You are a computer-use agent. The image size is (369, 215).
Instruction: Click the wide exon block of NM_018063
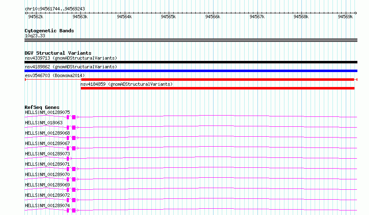pyautogui.click(x=74, y=128)
